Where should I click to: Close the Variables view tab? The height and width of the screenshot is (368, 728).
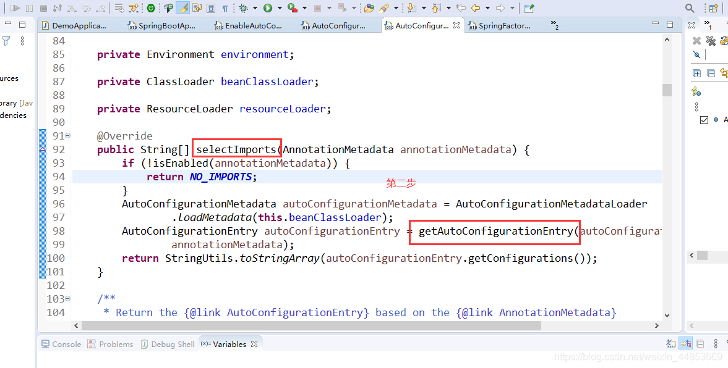click(254, 344)
